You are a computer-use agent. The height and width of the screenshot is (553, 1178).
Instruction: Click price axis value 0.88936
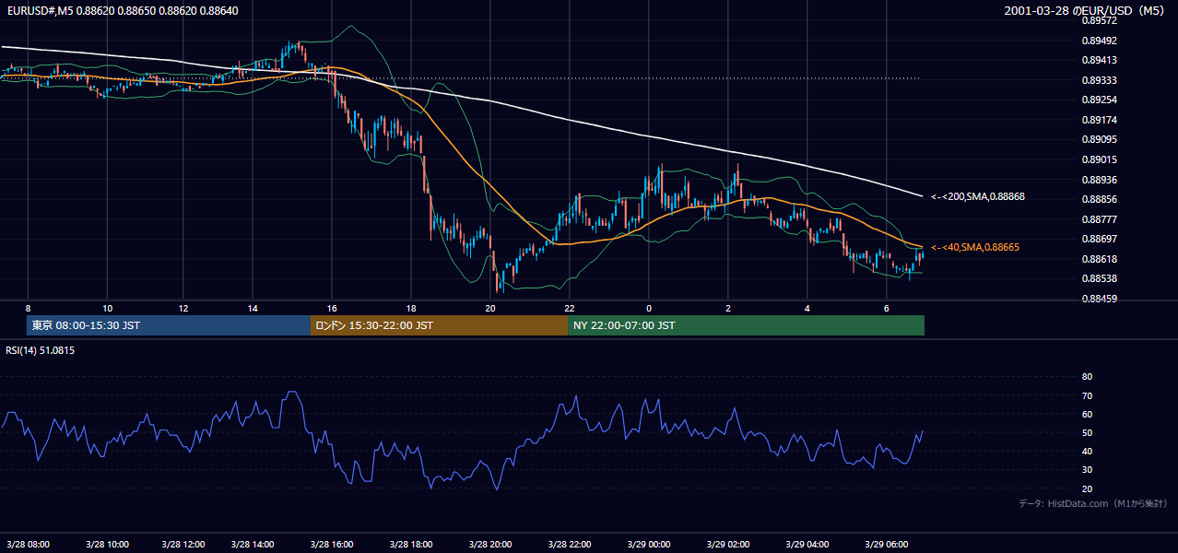point(1099,180)
